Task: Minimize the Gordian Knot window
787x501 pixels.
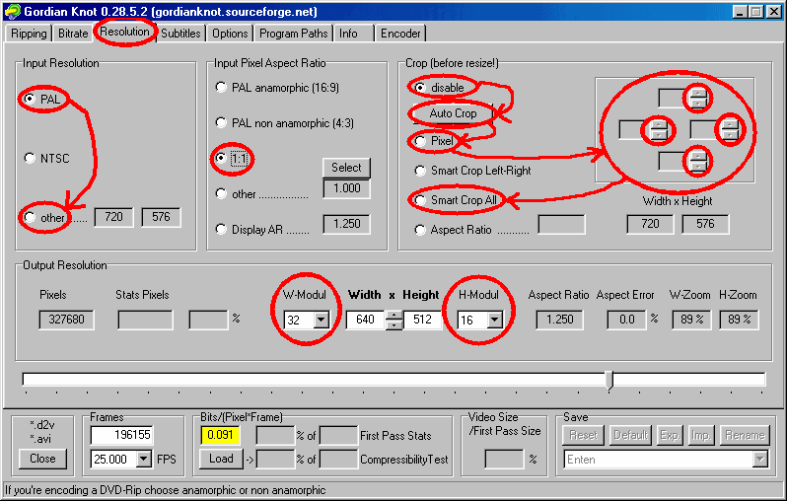Action: click(x=740, y=12)
